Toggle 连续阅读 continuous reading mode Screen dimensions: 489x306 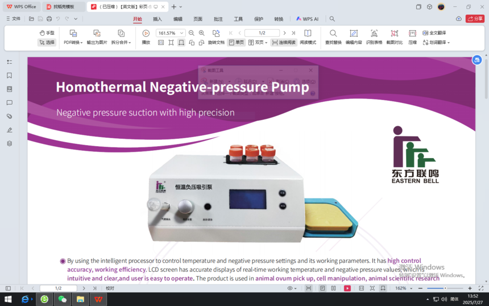click(284, 43)
